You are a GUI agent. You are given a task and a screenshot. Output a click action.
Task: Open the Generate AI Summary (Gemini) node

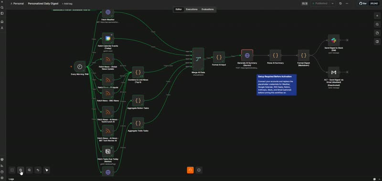247,55
